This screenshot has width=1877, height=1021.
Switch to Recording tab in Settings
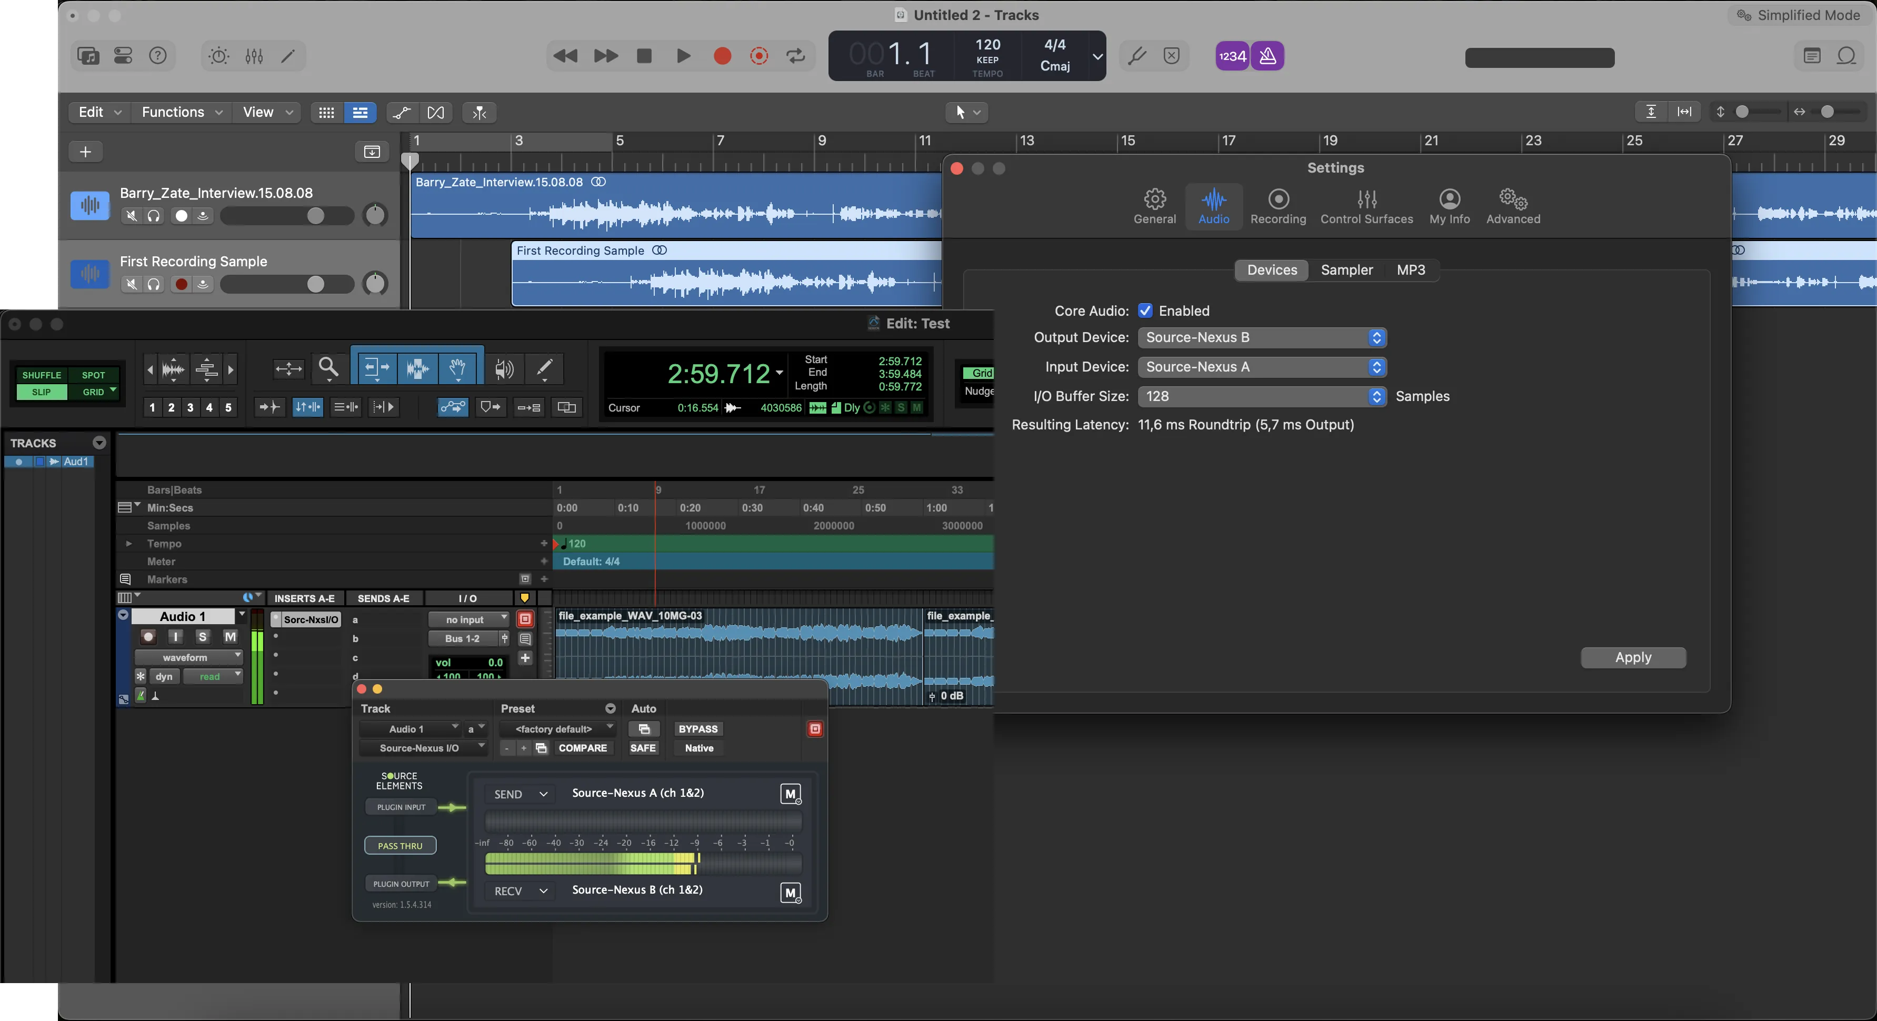point(1278,207)
